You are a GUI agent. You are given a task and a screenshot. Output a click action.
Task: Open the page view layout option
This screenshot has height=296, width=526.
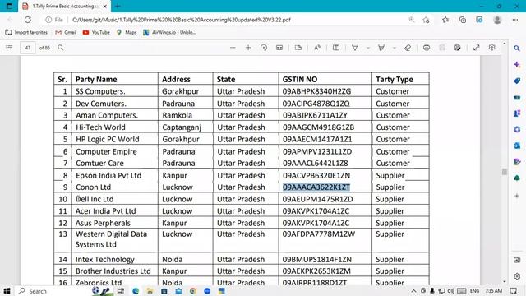tap(298, 48)
